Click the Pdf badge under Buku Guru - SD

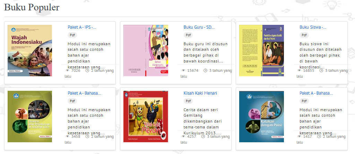pos(188,35)
